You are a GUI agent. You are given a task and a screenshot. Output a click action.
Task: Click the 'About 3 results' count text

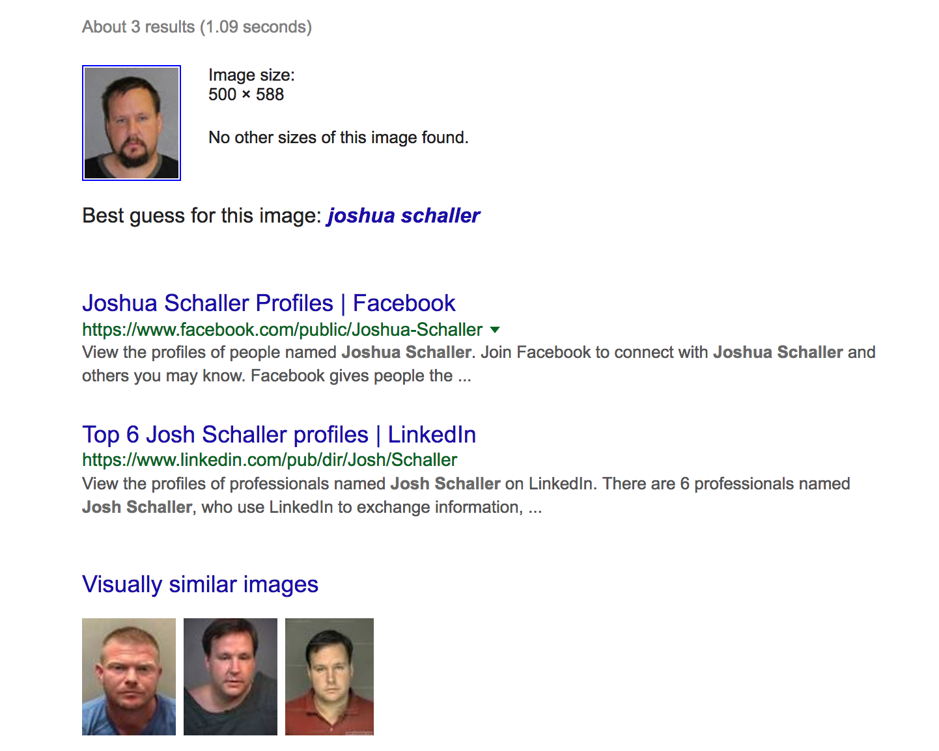click(138, 27)
